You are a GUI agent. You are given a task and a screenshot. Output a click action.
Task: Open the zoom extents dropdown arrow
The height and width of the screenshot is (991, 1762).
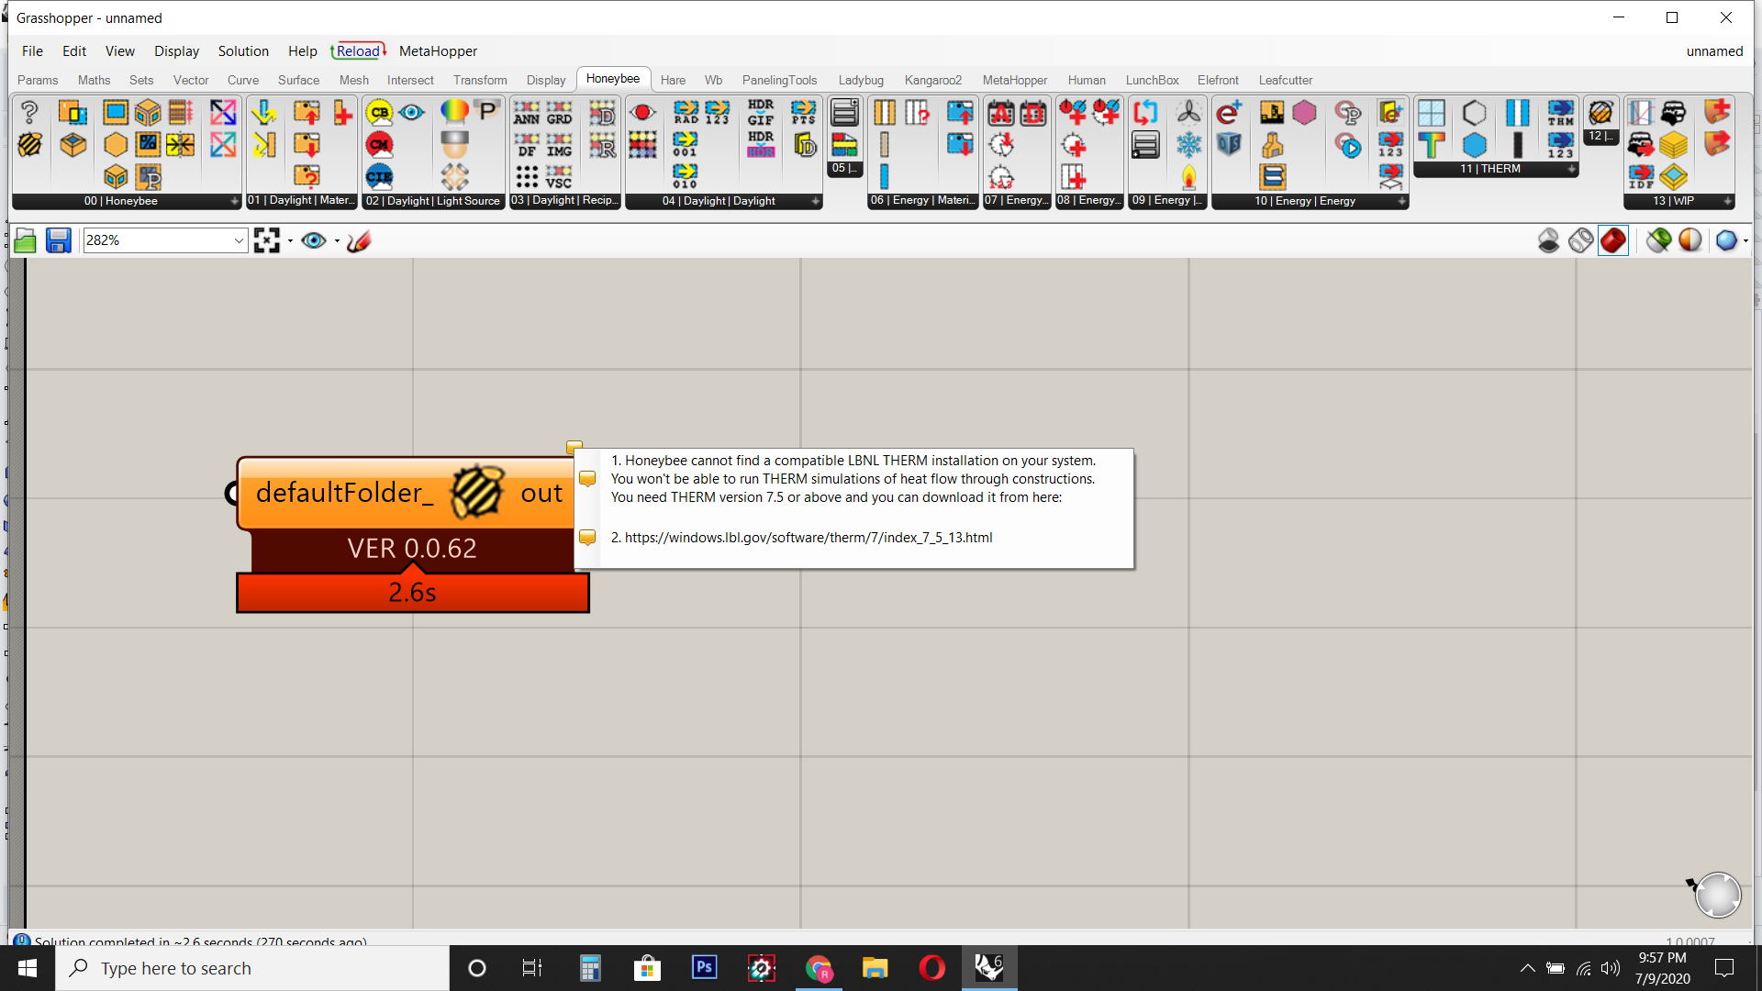click(290, 241)
